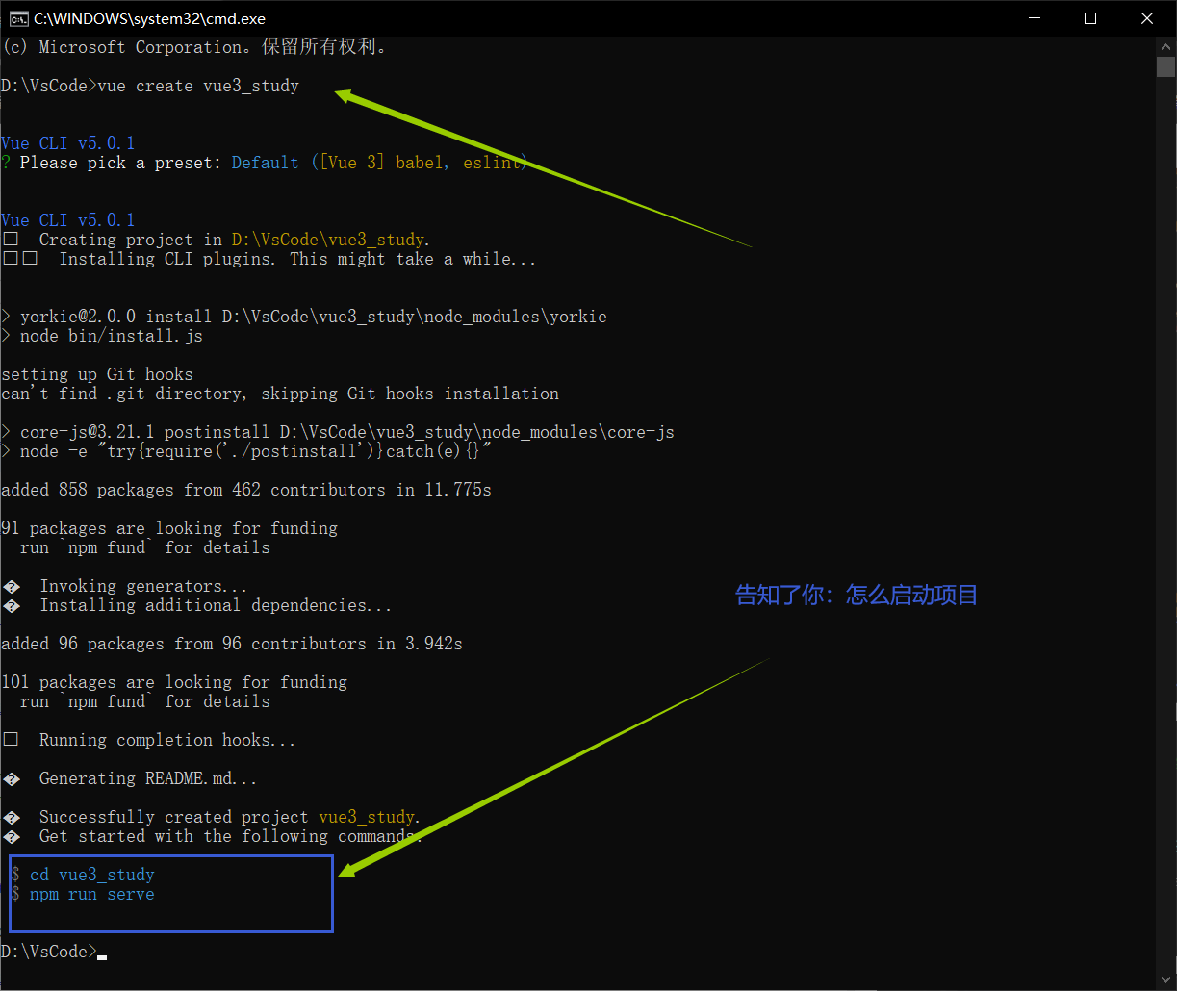This screenshot has height=991, width=1177.
Task: Click the scrollbar down arrow
Action: (x=1166, y=979)
